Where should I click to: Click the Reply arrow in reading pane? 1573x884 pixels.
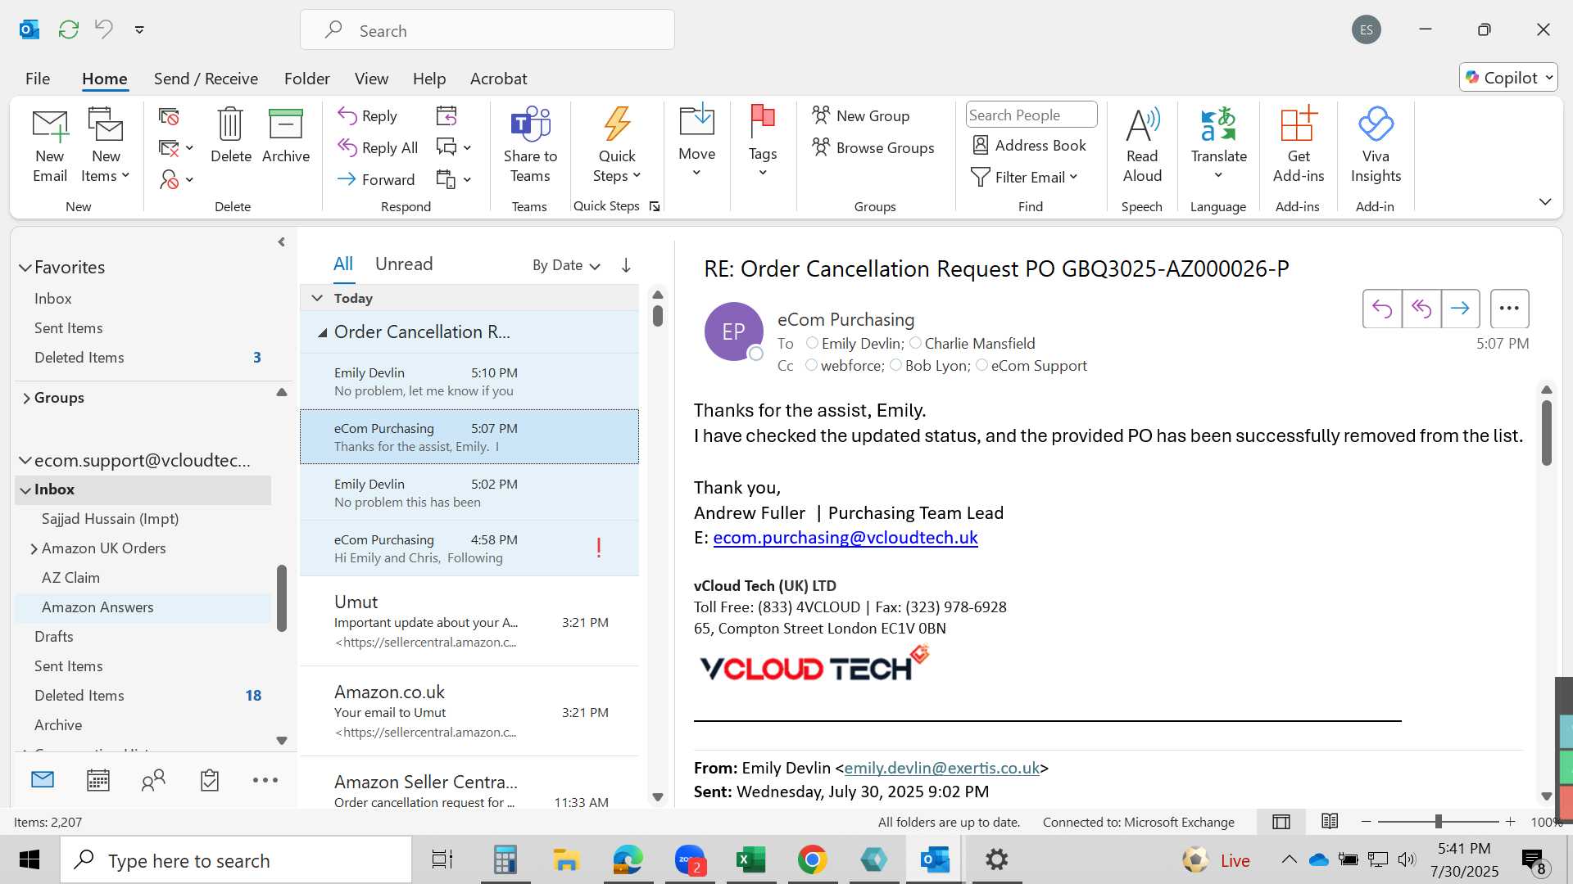click(x=1382, y=309)
